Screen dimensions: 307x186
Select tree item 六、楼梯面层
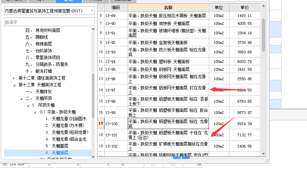(38, 44)
